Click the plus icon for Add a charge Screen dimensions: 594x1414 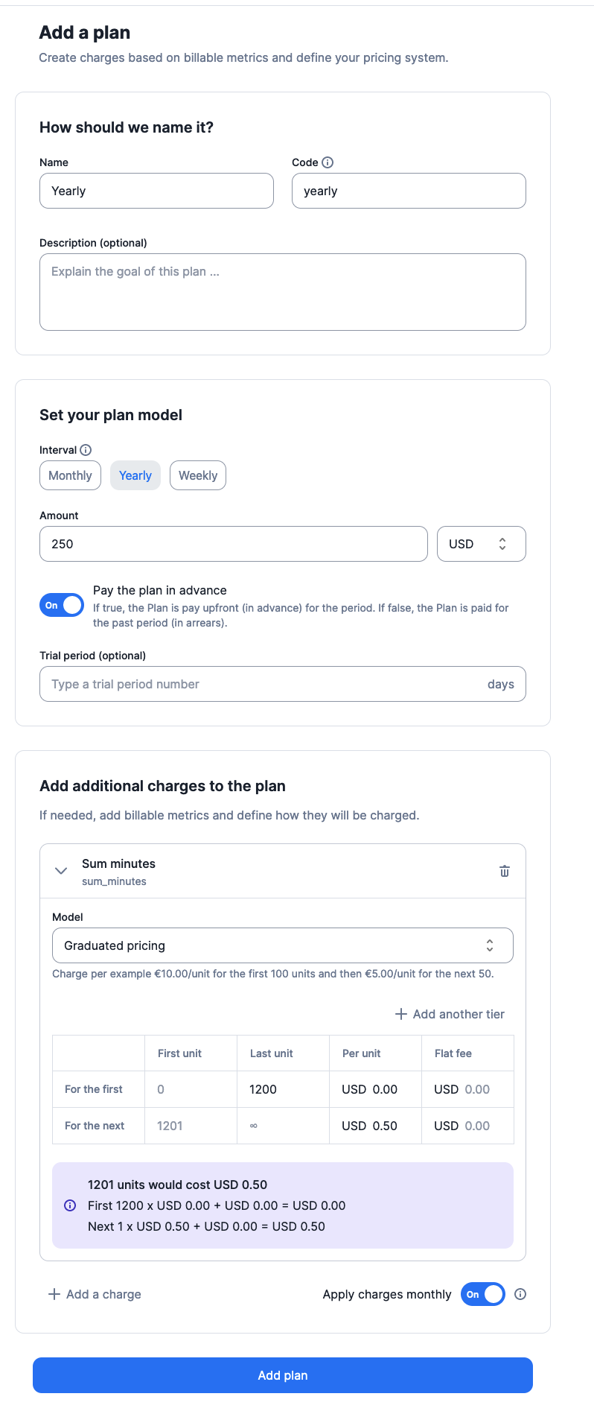(x=54, y=1294)
